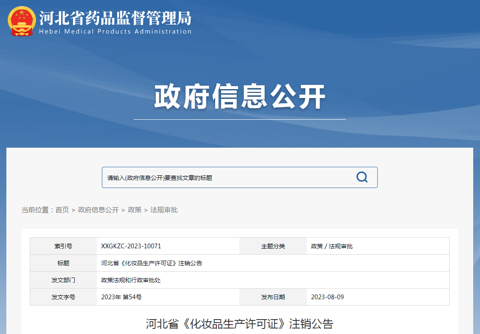480x334 pixels.
Task: Click the notice title in the 标题 row
Action: pyautogui.click(x=152, y=263)
